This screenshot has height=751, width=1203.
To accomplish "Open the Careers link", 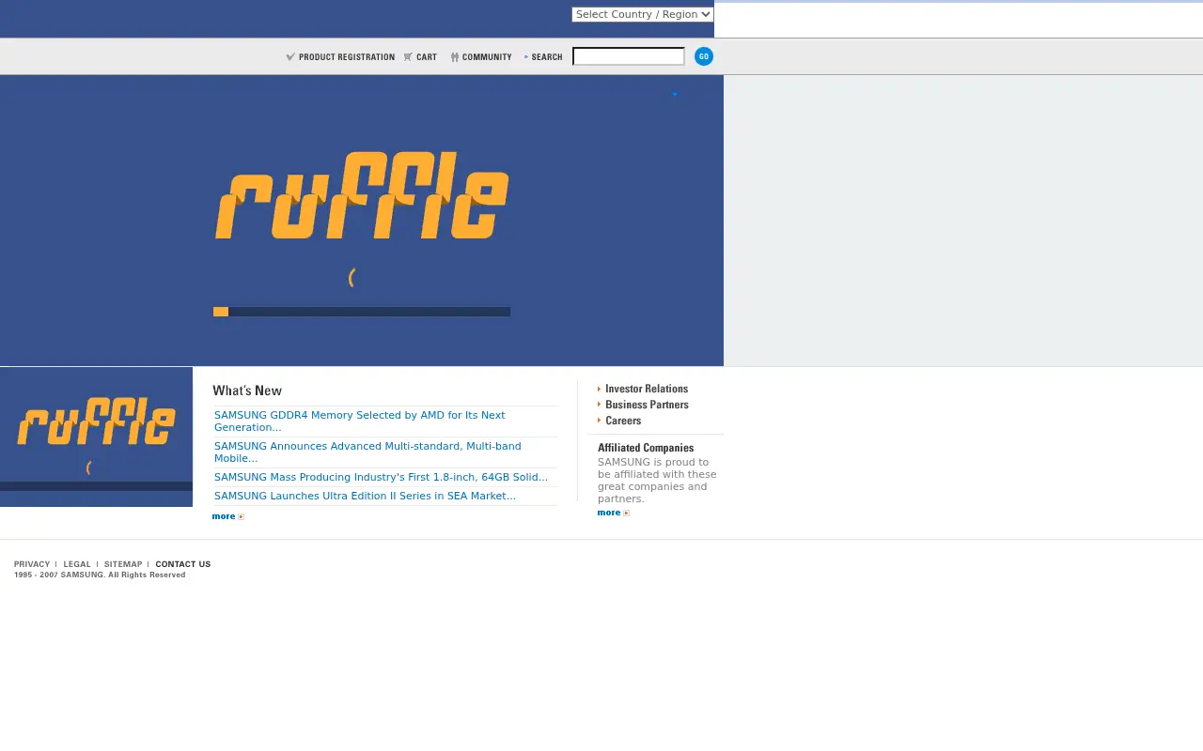I will (623, 421).
